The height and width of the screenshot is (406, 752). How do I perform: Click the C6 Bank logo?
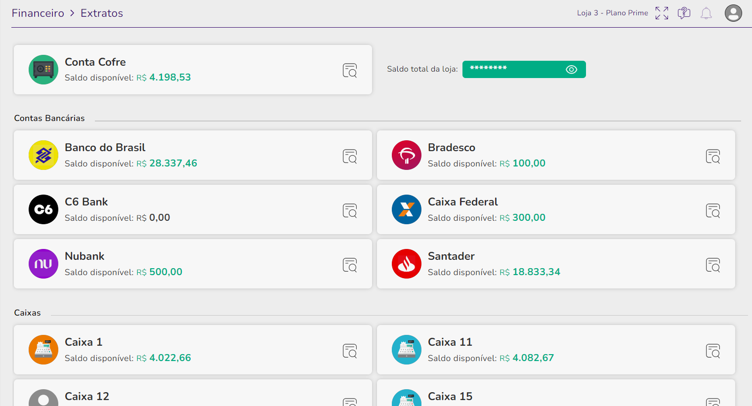click(x=43, y=209)
